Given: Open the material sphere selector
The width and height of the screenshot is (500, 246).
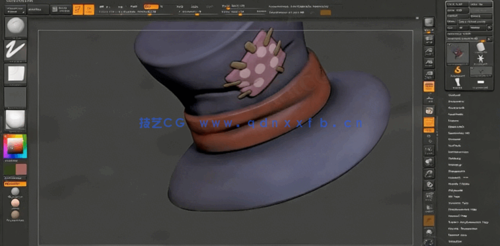Looking at the screenshot, I should tap(16, 120).
